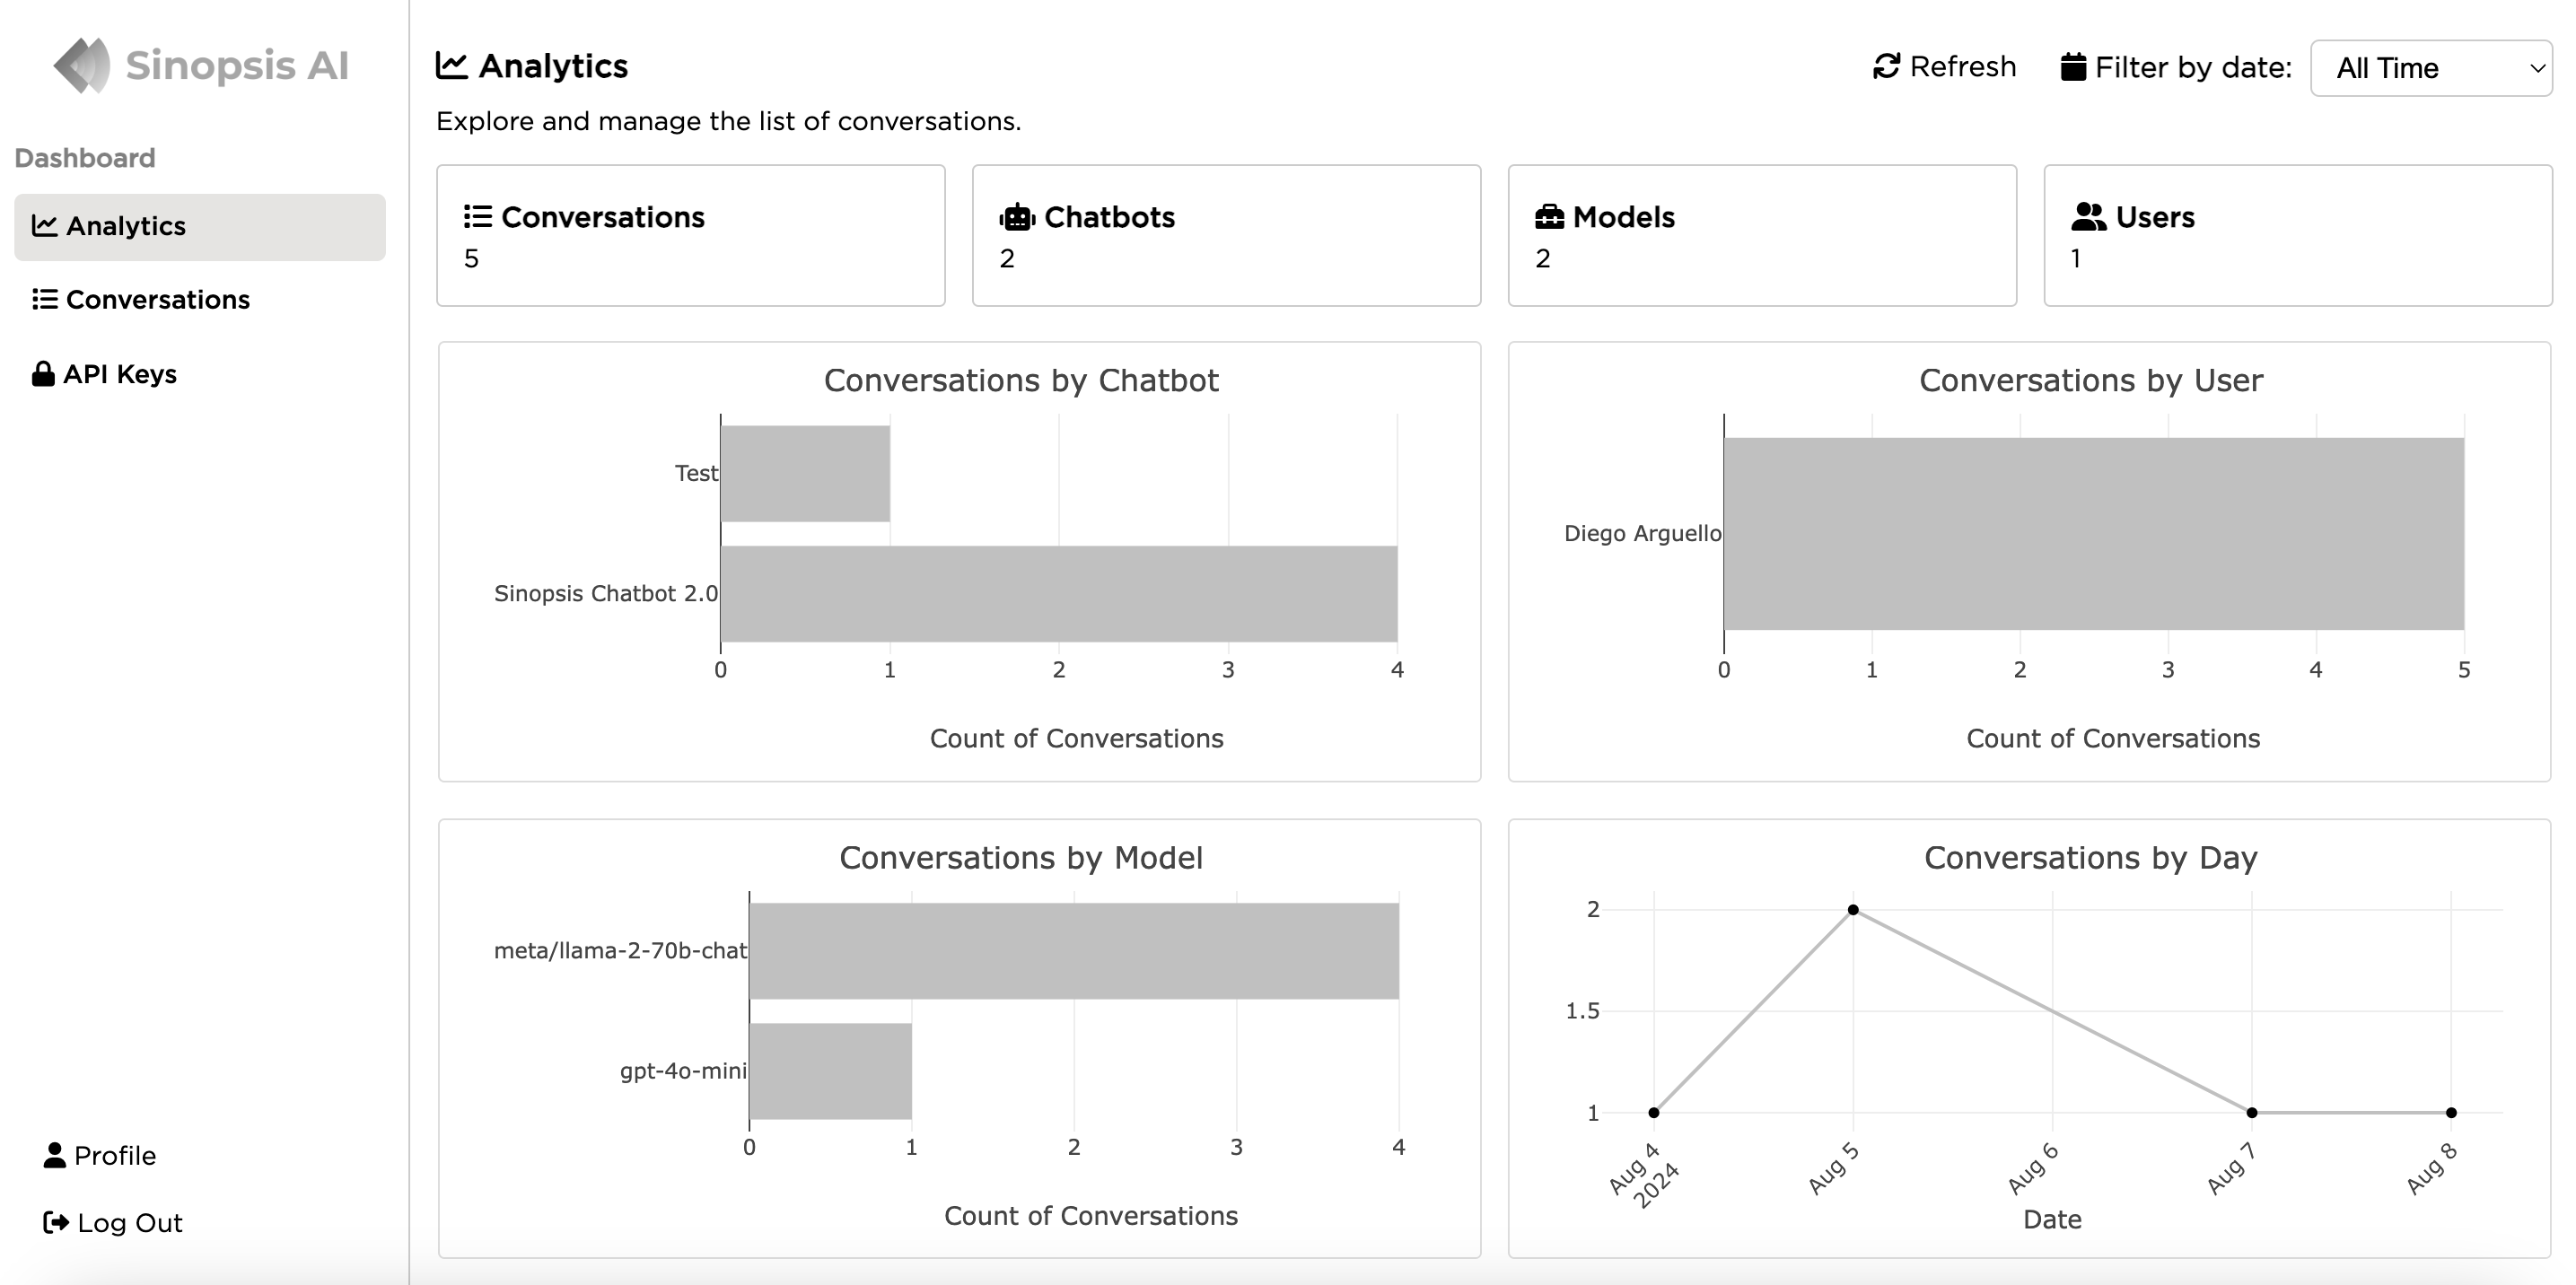This screenshot has height=1285, width=2576.
Task: Click the Sinopsis Chatbot 2.0 bar
Action: 1058,593
